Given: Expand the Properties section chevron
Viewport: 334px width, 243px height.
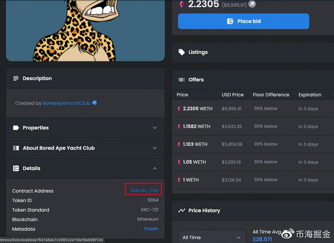Looking at the screenshot, I should tap(155, 128).
